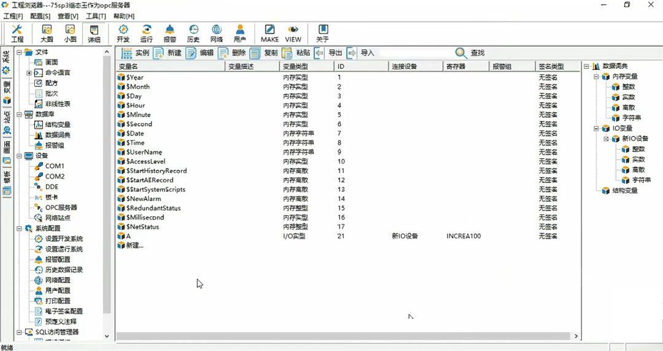Select 字符串 under 新IO设备 in right panel

tap(642, 180)
